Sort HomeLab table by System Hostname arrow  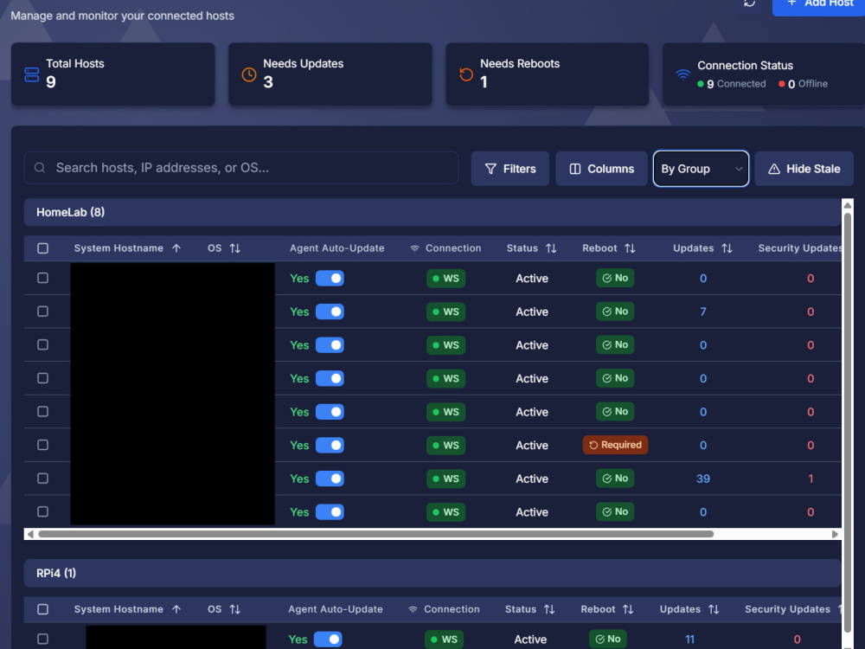click(x=176, y=248)
